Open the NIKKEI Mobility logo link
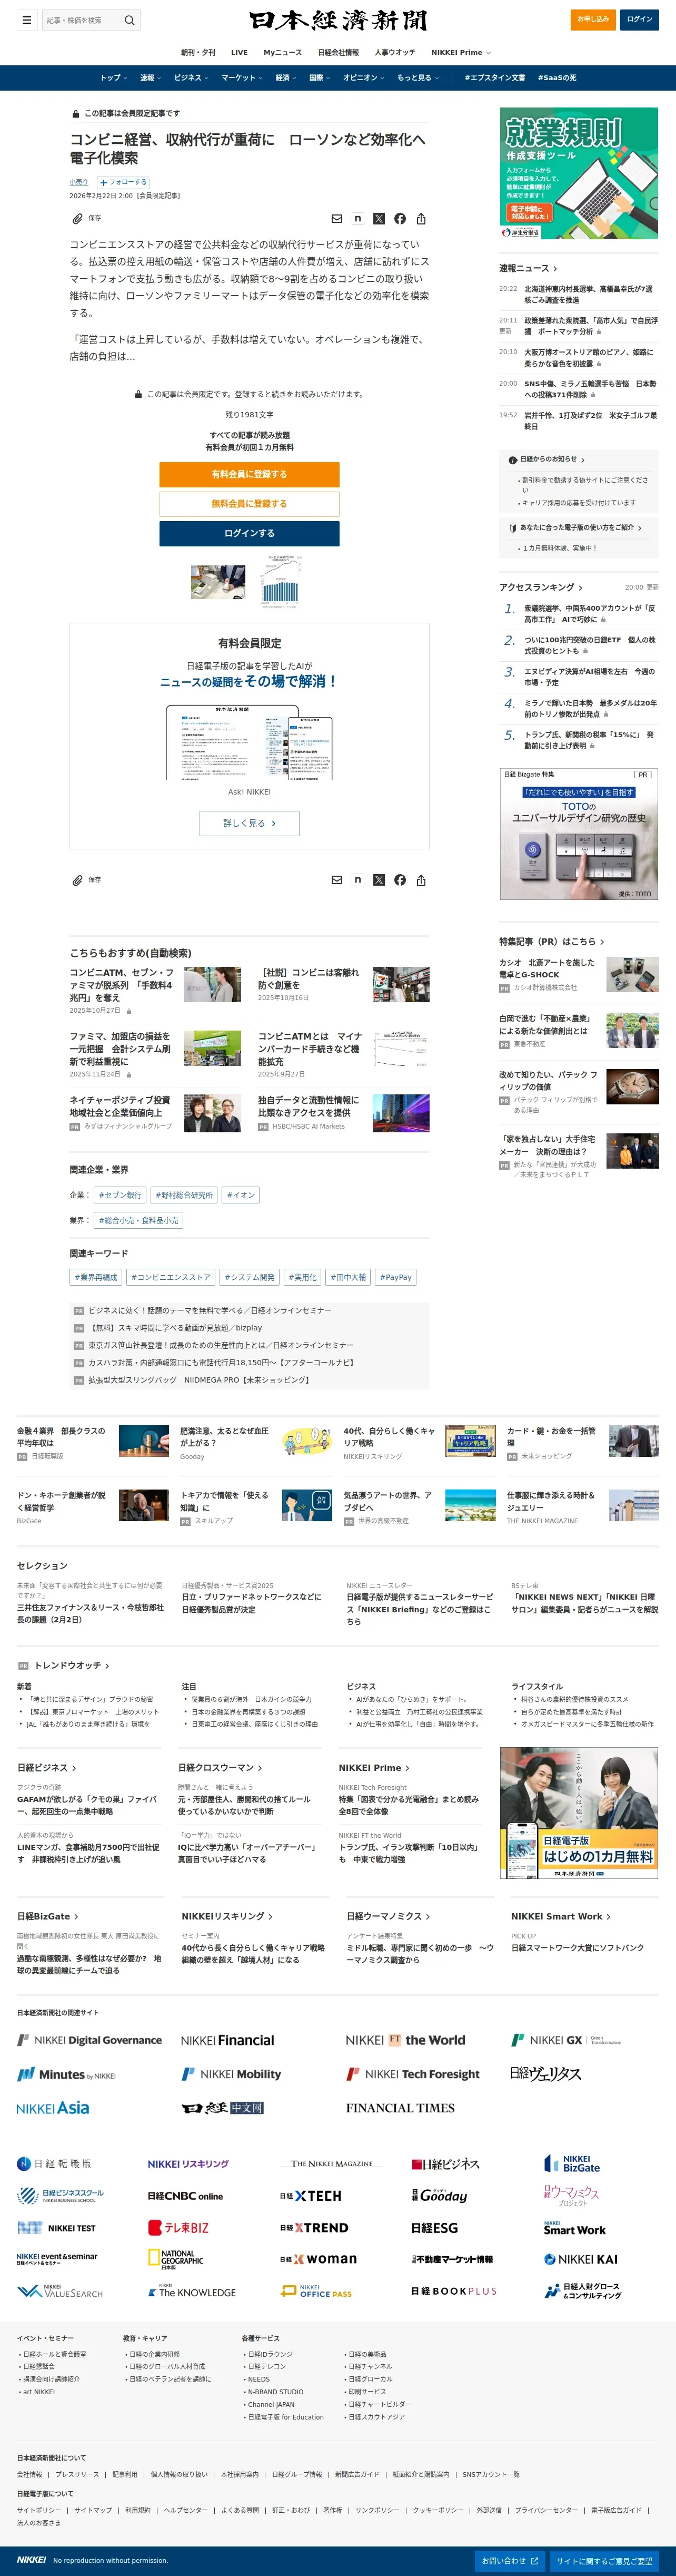Viewport: 676px width, 2576px height. [x=232, y=2074]
